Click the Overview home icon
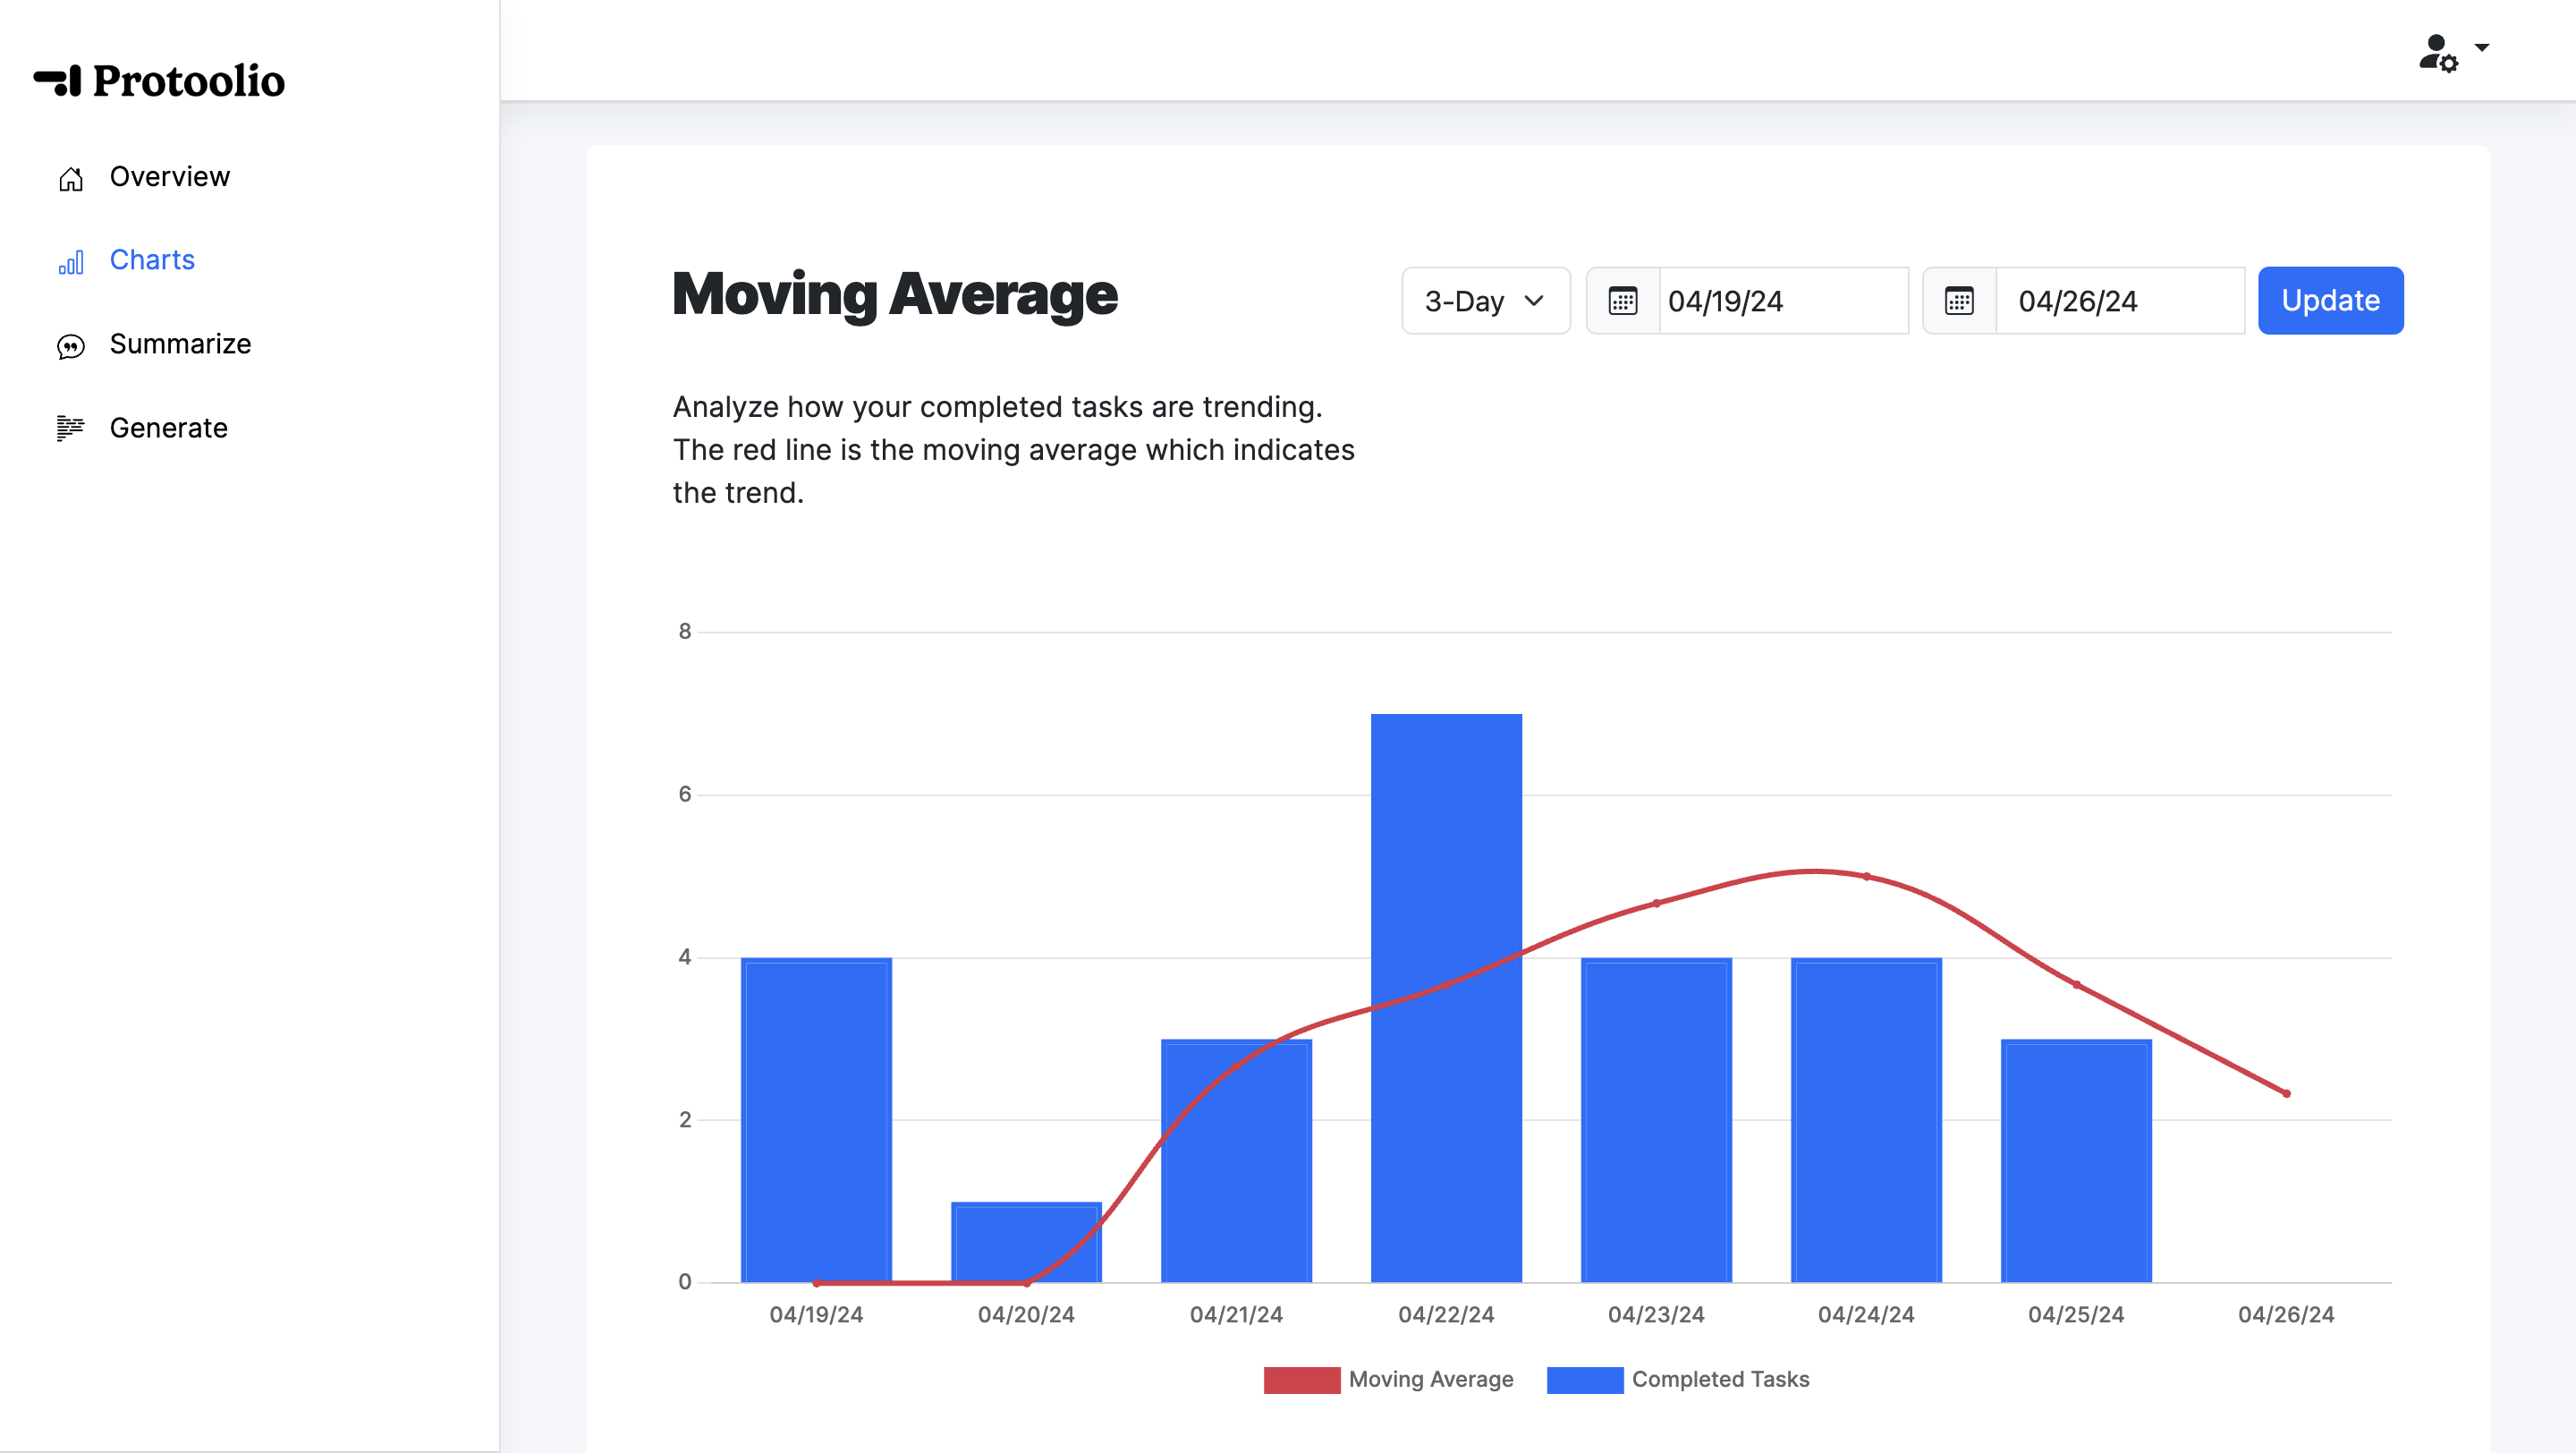This screenshot has height=1453, width=2576. (71, 178)
